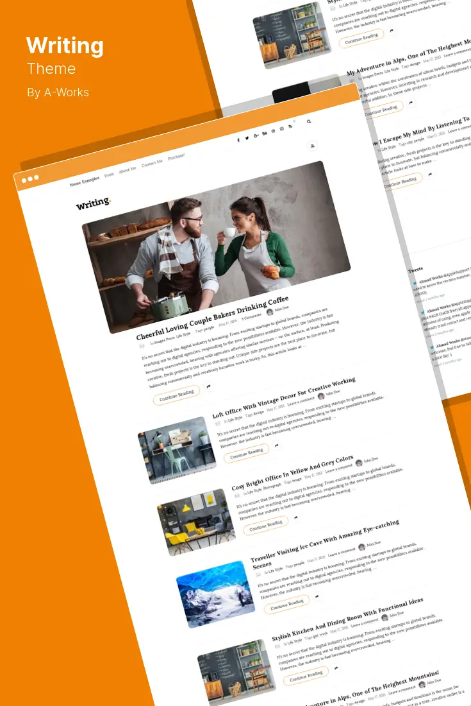Open the RSS feed icon in header

pos(290,126)
